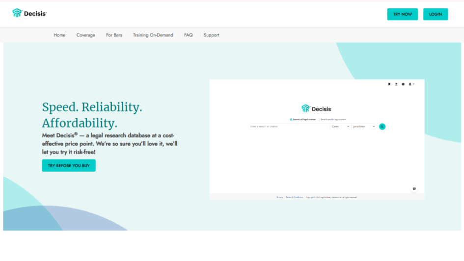Image resolution: width=464 pixels, height=261 pixels.
Task: Open the user account dropdown in the preview
Action: [x=411, y=84]
